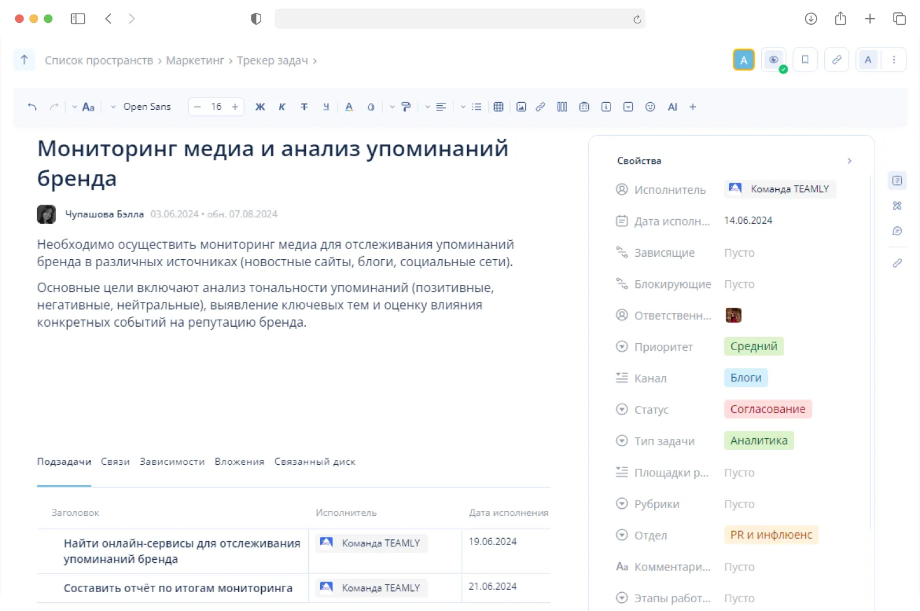Screen dimensions: 920x611
Task: Bookmark this page
Action: [805, 60]
